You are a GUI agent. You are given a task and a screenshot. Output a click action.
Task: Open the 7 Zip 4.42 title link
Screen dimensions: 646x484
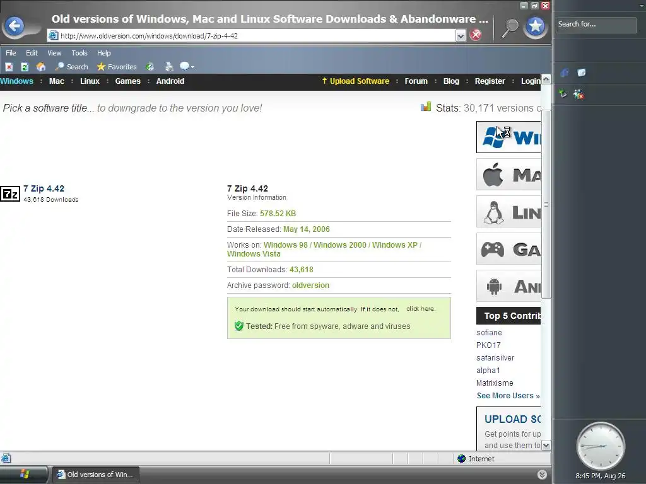pos(44,188)
